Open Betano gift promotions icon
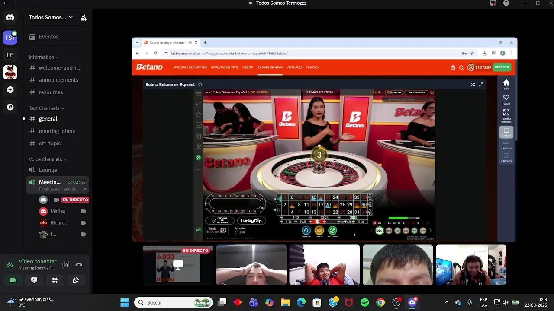This screenshot has width=554, height=311. pos(453,67)
